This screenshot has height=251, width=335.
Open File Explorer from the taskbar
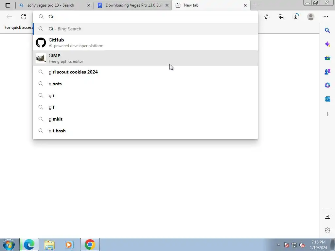49,244
